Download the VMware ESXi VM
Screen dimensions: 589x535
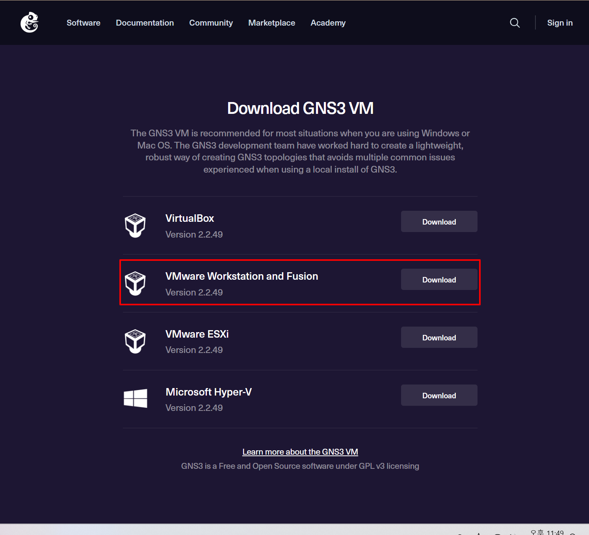(439, 337)
